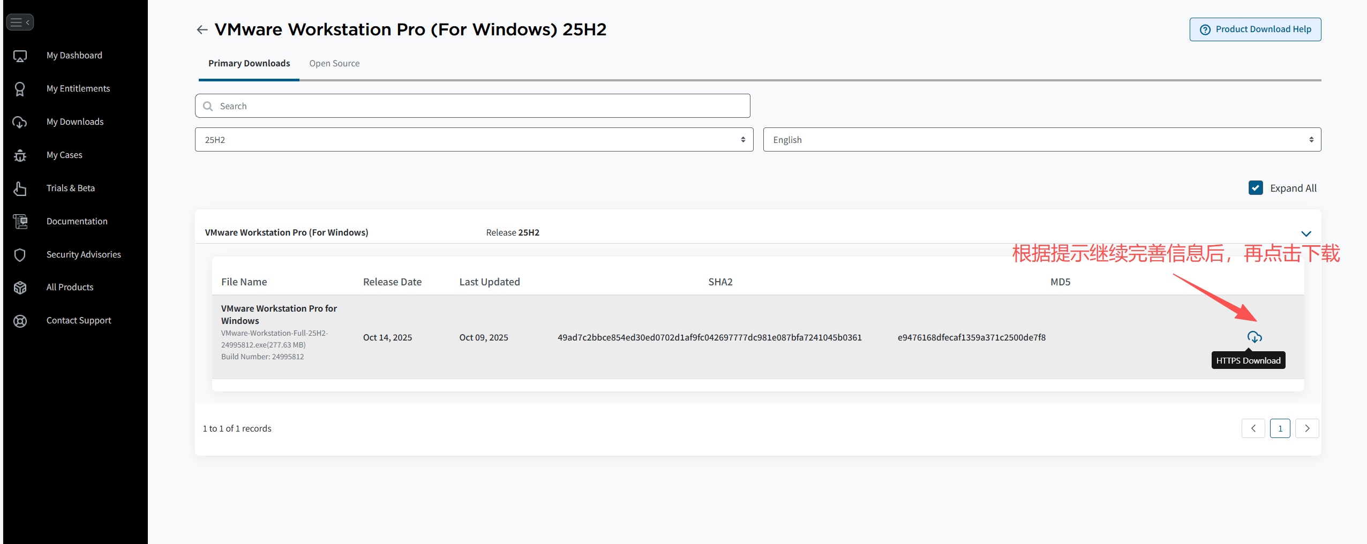This screenshot has width=1367, height=544.
Task: Click the magnifier icon in the search box
Action: point(208,106)
